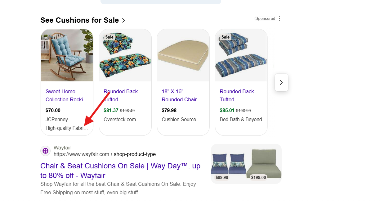Image resolution: width=384 pixels, height=201 pixels.
Task: Click Sale badge on floral tufted cushion
Action: coord(109,37)
